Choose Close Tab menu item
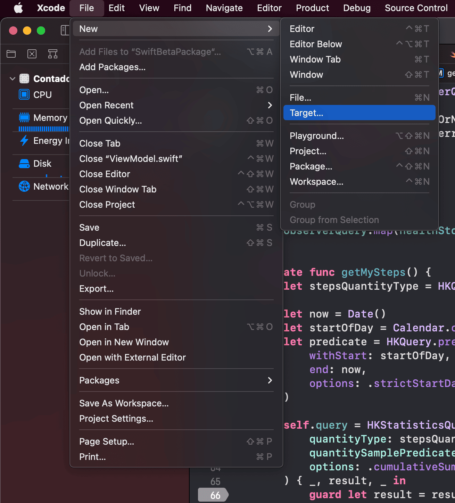Screen dimensions: 455x503 tap(176, 143)
